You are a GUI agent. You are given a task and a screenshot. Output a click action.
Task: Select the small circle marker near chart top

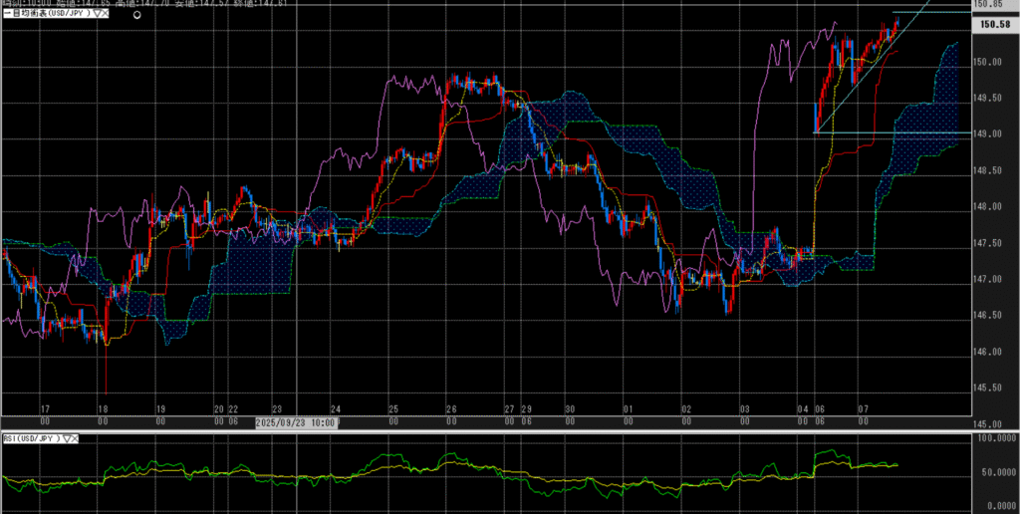pyautogui.click(x=136, y=17)
